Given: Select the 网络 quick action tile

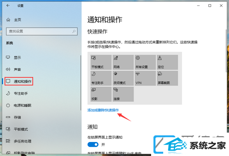Looking at the screenshot, I should tap(123, 62).
